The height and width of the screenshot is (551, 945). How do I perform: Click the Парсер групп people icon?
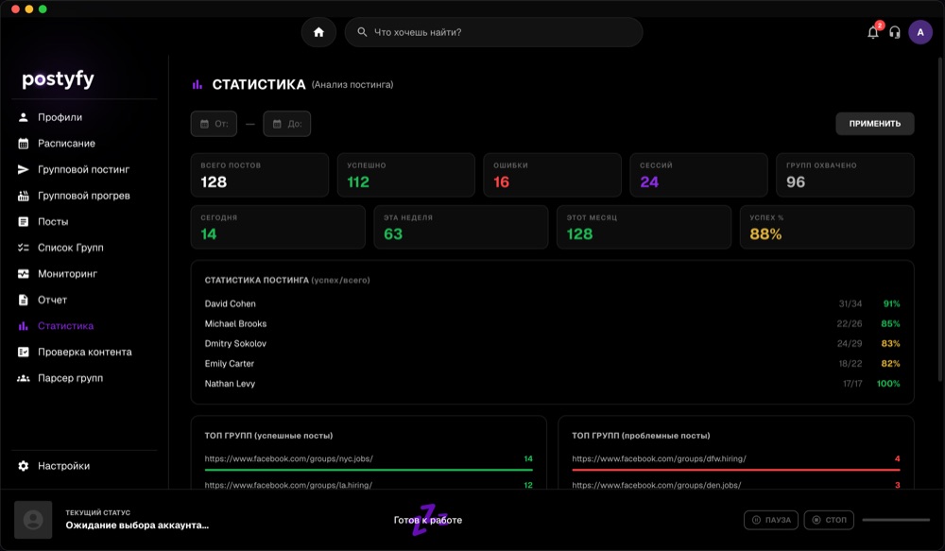coord(24,378)
